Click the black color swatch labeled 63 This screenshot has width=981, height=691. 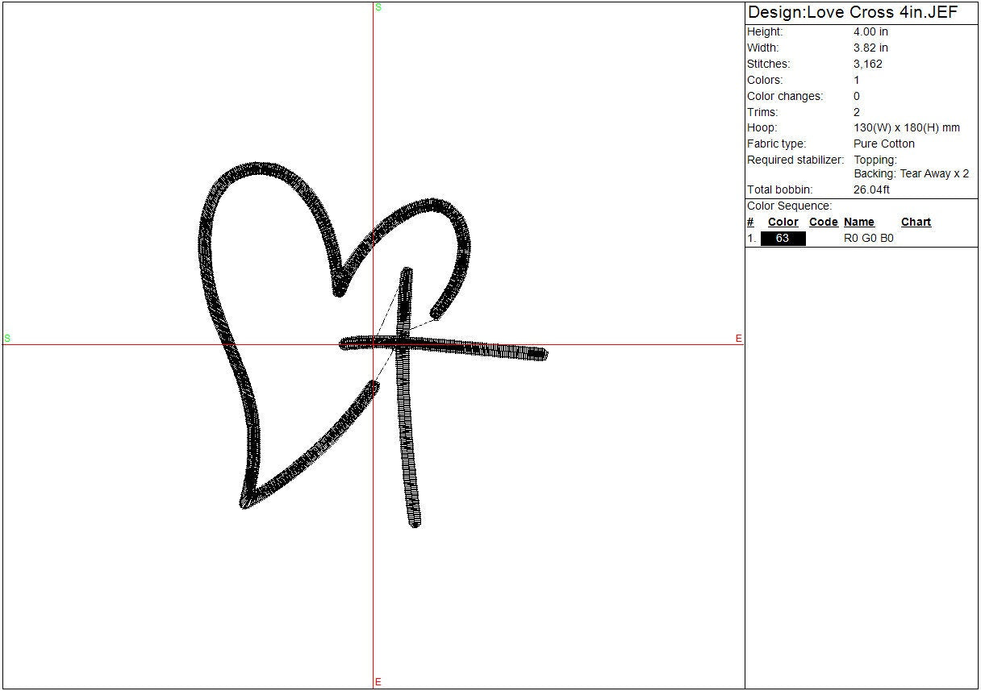pyautogui.click(x=783, y=239)
